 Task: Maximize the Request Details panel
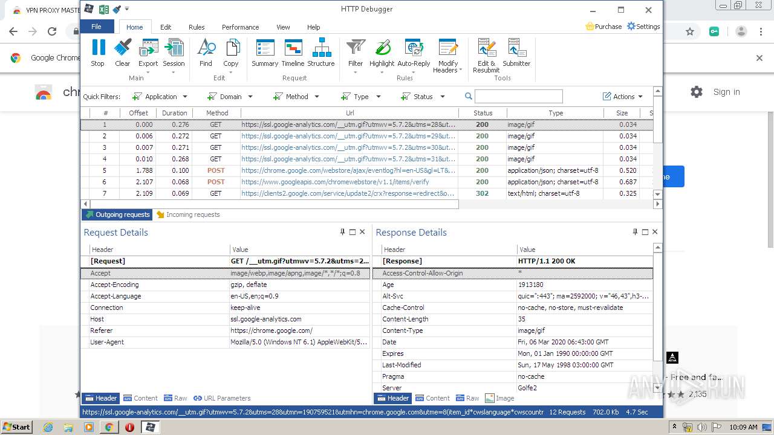(x=353, y=232)
